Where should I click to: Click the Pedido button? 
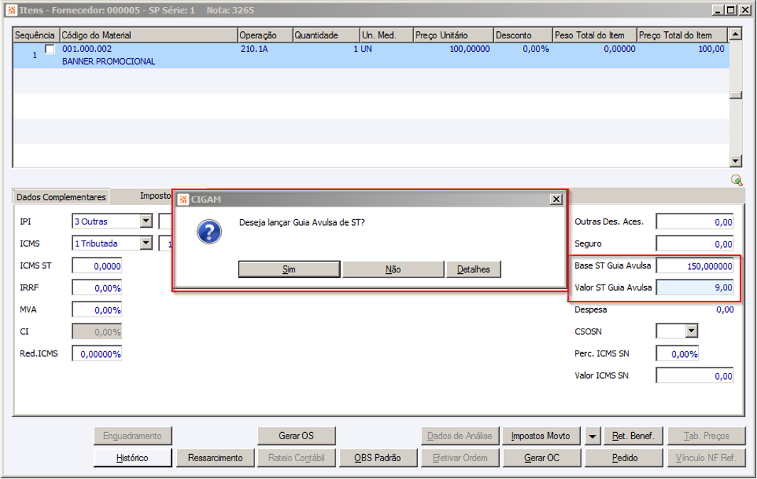tap(624, 458)
